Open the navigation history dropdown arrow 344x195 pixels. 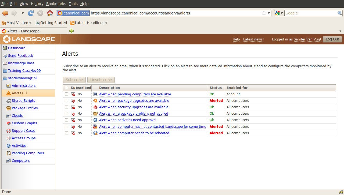tap(23, 13)
